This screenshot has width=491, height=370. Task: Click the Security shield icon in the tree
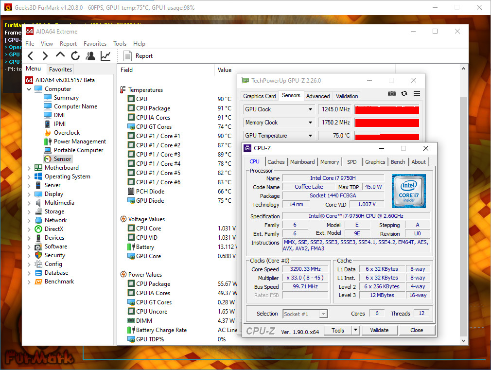pyautogui.click(x=38, y=255)
